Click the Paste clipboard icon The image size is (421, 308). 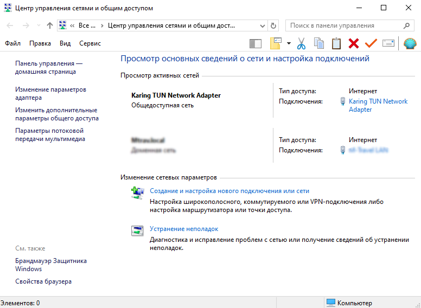pyautogui.click(x=336, y=43)
